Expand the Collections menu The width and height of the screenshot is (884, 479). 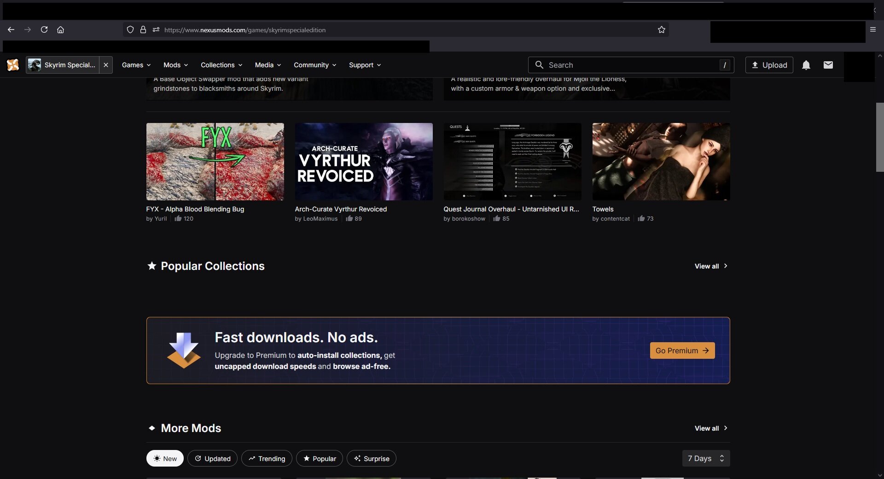pos(221,65)
